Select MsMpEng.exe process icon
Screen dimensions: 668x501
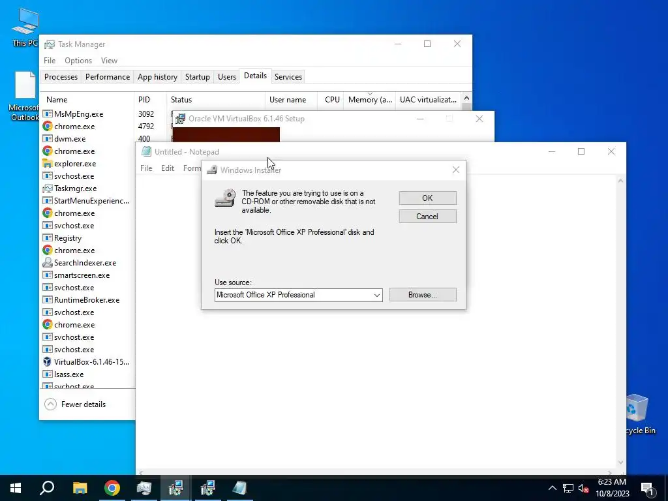point(47,114)
